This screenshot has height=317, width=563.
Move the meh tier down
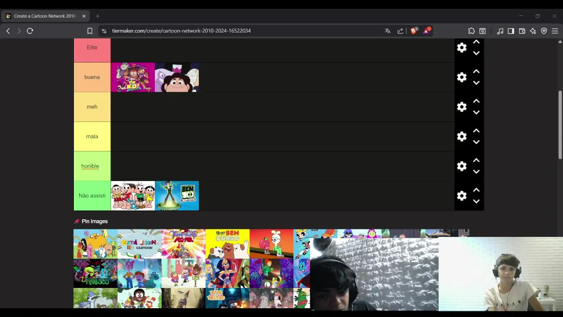coord(476,112)
